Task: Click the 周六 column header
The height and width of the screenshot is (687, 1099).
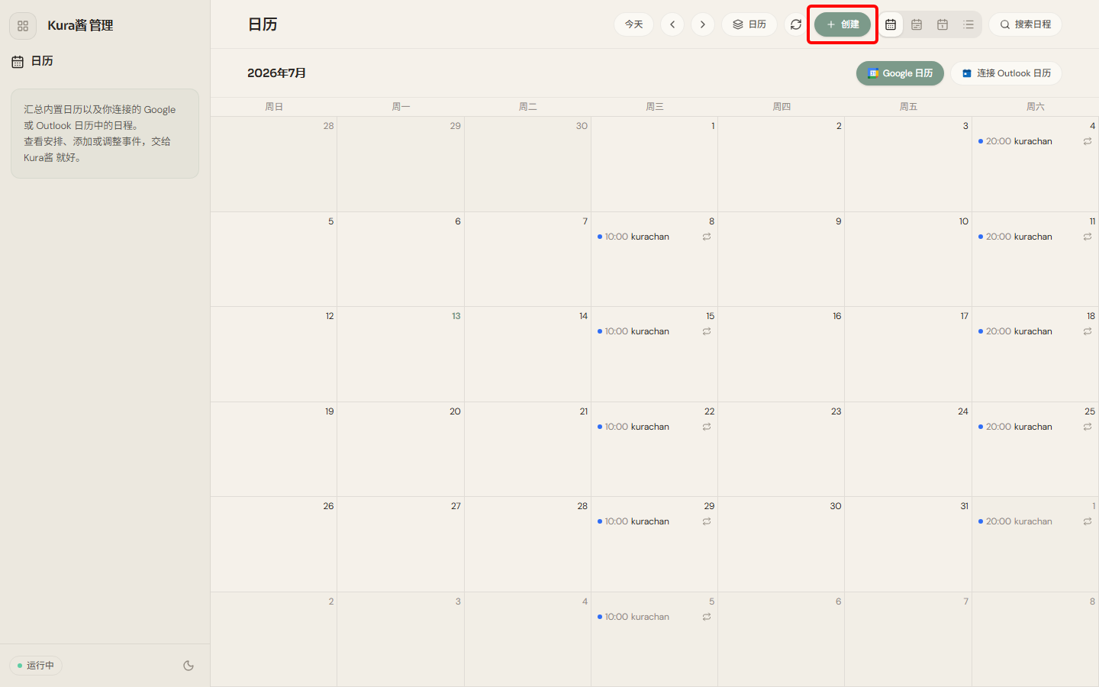Action: pos(1035,107)
